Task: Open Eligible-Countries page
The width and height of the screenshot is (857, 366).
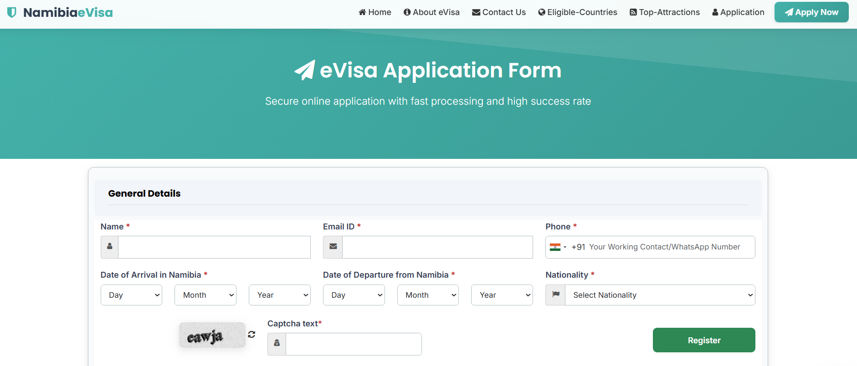Action: (578, 12)
